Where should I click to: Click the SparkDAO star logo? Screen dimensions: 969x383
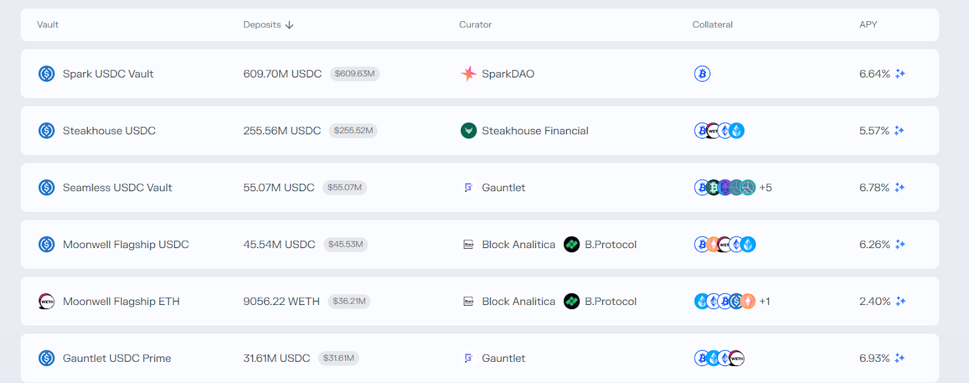pyautogui.click(x=468, y=74)
